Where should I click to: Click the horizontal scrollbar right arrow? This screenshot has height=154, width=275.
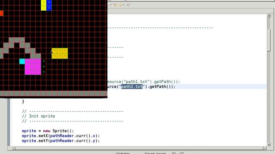tap(265, 148)
